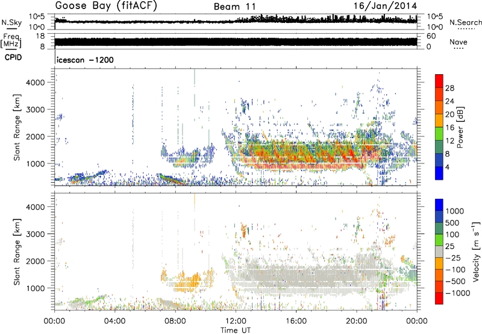Select the '18' tick on frequency axis
Screen dimensions: 482x334
(x=40, y=36)
